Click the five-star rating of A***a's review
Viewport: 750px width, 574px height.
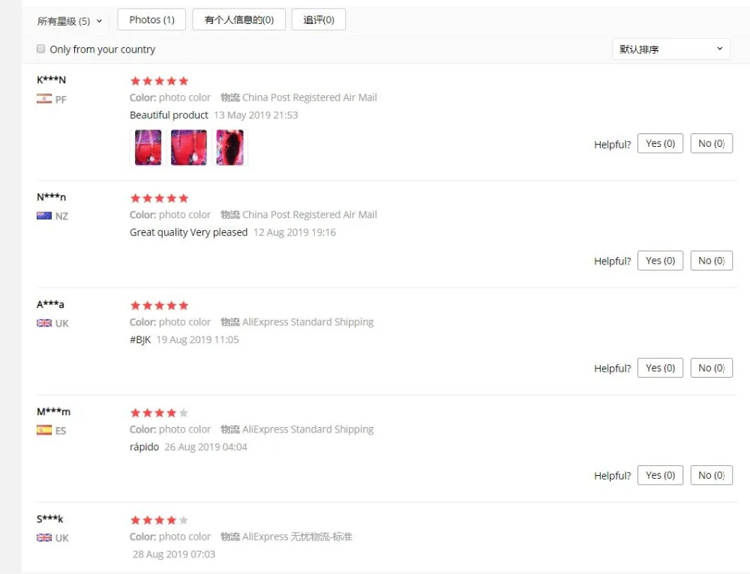[x=159, y=306]
